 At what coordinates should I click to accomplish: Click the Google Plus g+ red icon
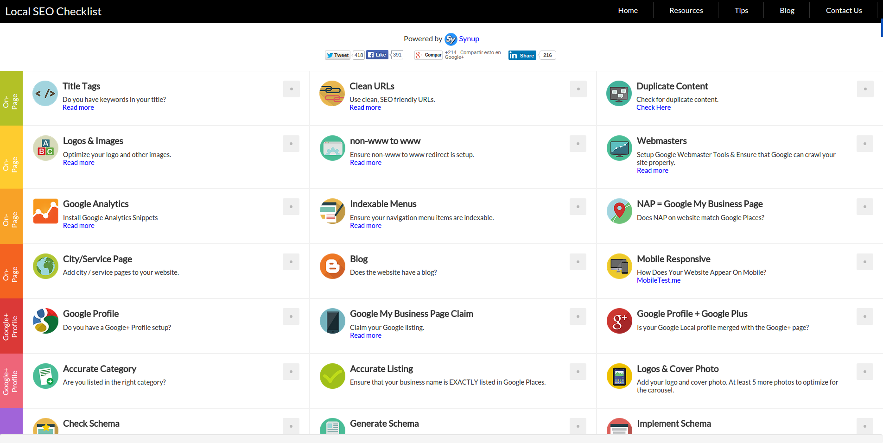click(619, 321)
